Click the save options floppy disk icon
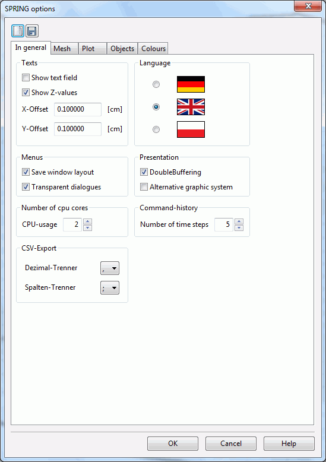Image resolution: width=326 pixels, height=462 pixels. (32, 31)
